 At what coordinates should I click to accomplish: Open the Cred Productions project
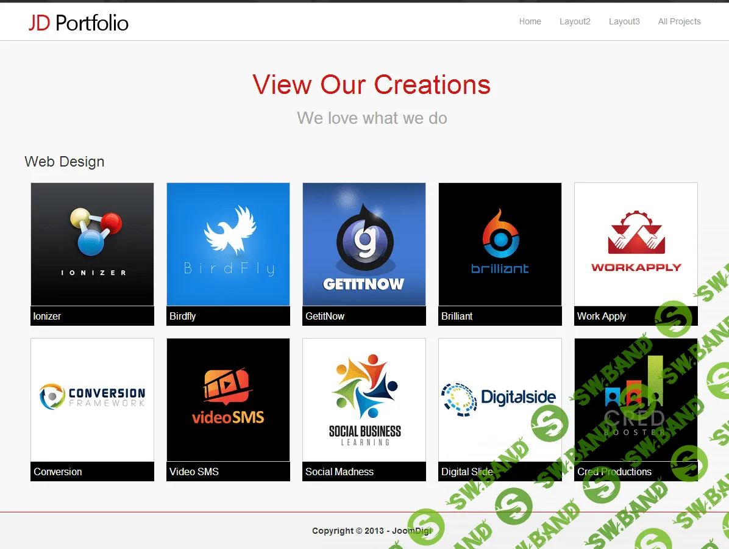[x=636, y=400]
